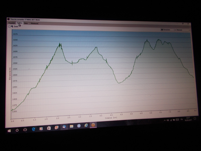Click the taskbar clock and date
The image size is (201, 151).
click(x=188, y=118)
